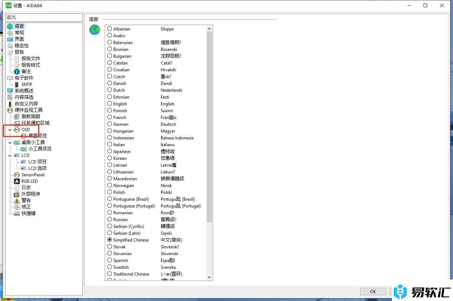Choose the Dutch language option
Viewport: 453px width, 301px height.
pyautogui.click(x=110, y=90)
